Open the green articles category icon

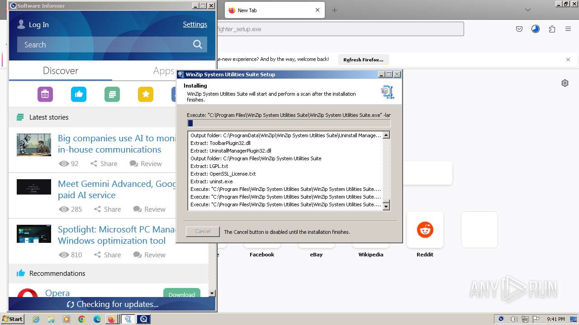pos(112,94)
